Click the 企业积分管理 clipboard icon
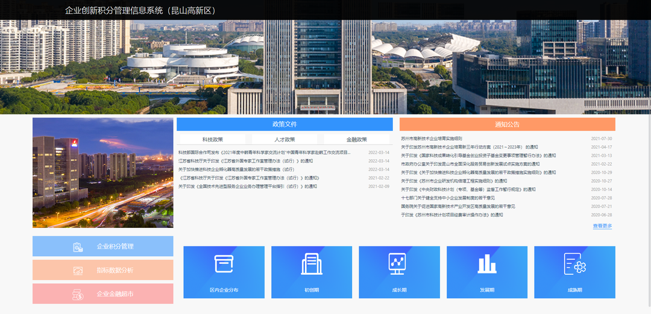The height and width of the screenshot is (314, 651). pyautogui.click(x=78, y=247)
